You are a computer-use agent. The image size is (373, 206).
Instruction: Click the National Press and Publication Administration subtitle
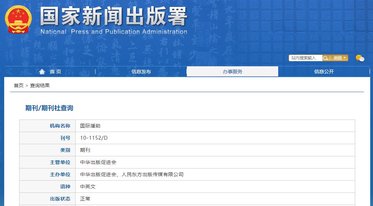tap(114, 32)
